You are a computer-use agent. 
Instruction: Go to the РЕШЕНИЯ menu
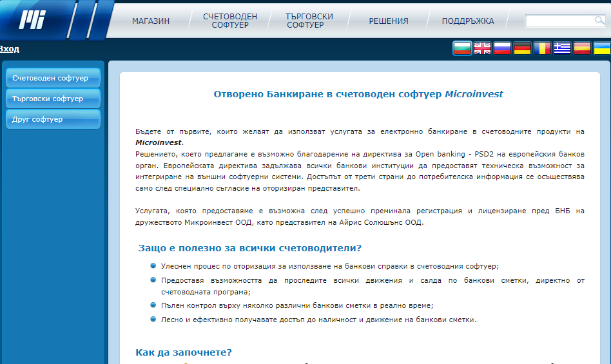[389, 21]
